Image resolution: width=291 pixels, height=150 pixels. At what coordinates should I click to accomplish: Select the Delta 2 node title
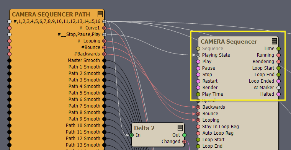click(x=144, y=128)
